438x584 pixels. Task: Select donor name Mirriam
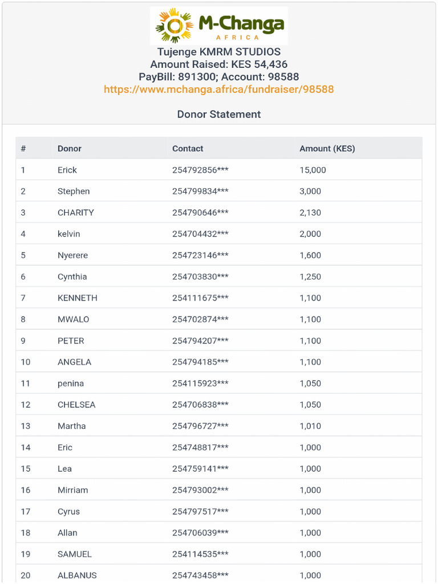coord(72,490)
